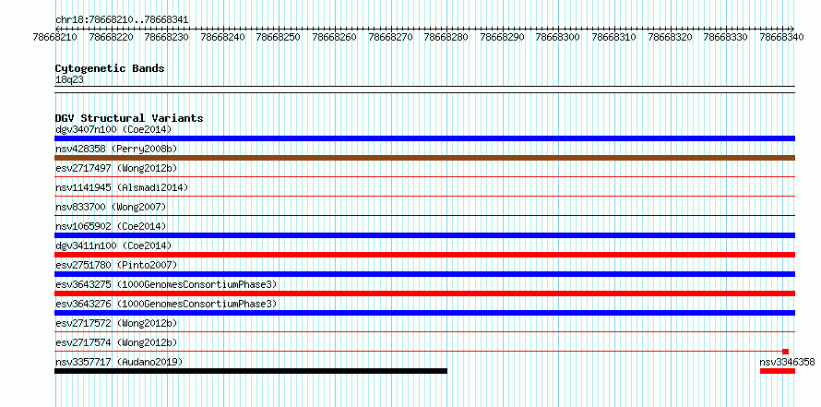821x407 pixels.
Task: Click ruler coordinate 78668300
Action: [x=558, y=37]
